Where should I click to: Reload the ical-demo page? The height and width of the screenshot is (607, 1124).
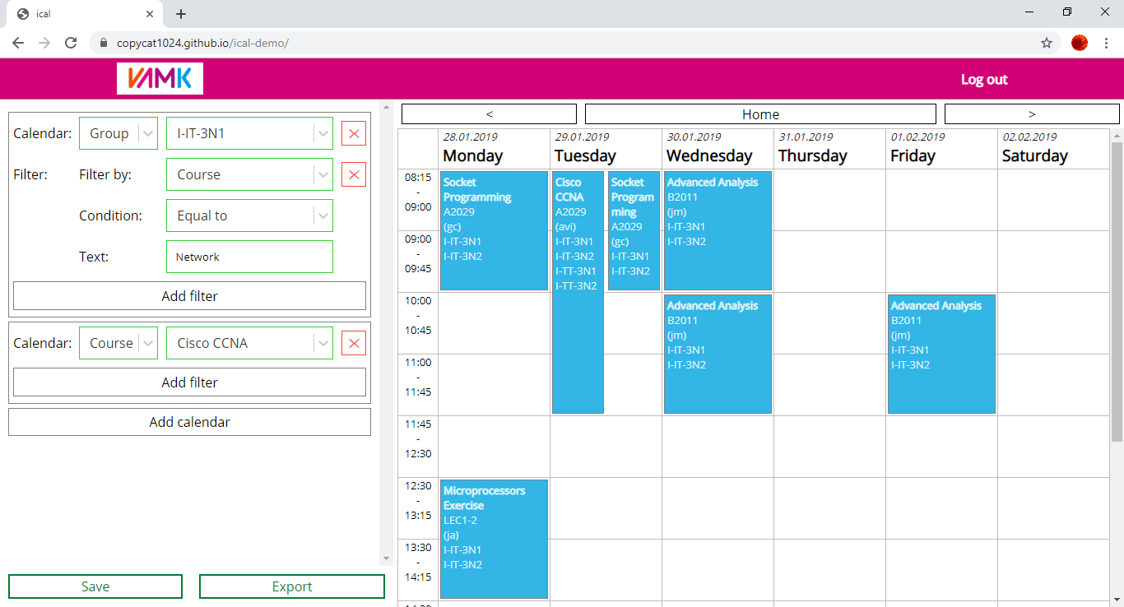coord(71,43)
